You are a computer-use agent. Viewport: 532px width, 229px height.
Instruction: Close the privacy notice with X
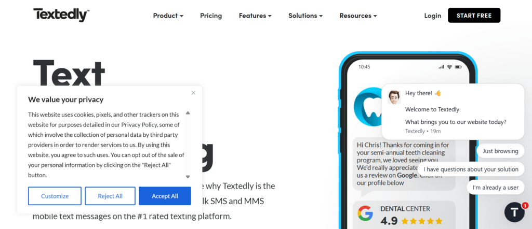193,93
